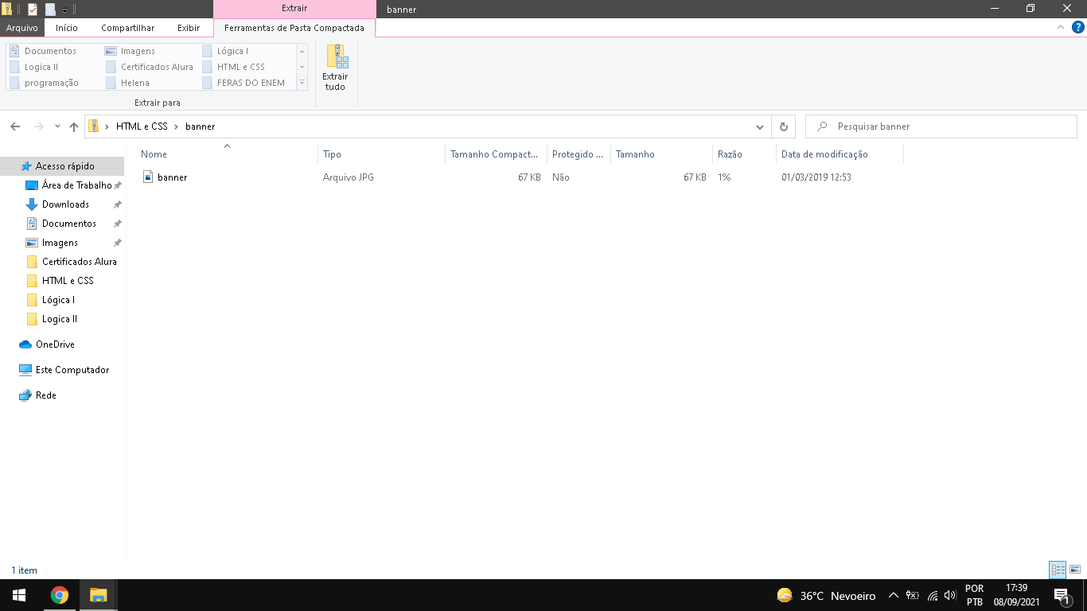This screenshot has width=1087, height=611.
Task: Open the weather widget 36°C Nevoeiro
Action: click(x=826, y=596)
